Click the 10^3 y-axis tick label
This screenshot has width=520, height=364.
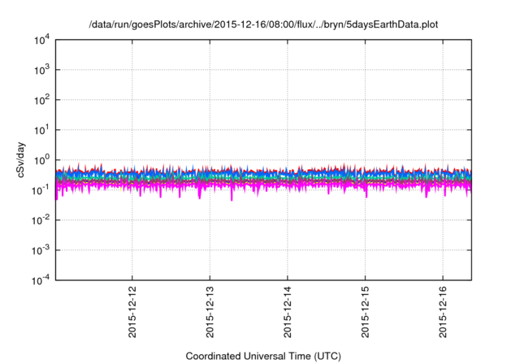[41, 70]
